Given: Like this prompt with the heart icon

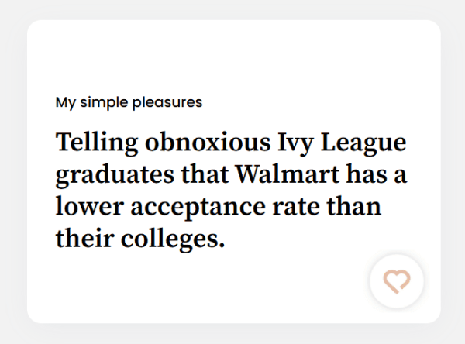Looking at the screenshot, I should [x=397, y=280].
